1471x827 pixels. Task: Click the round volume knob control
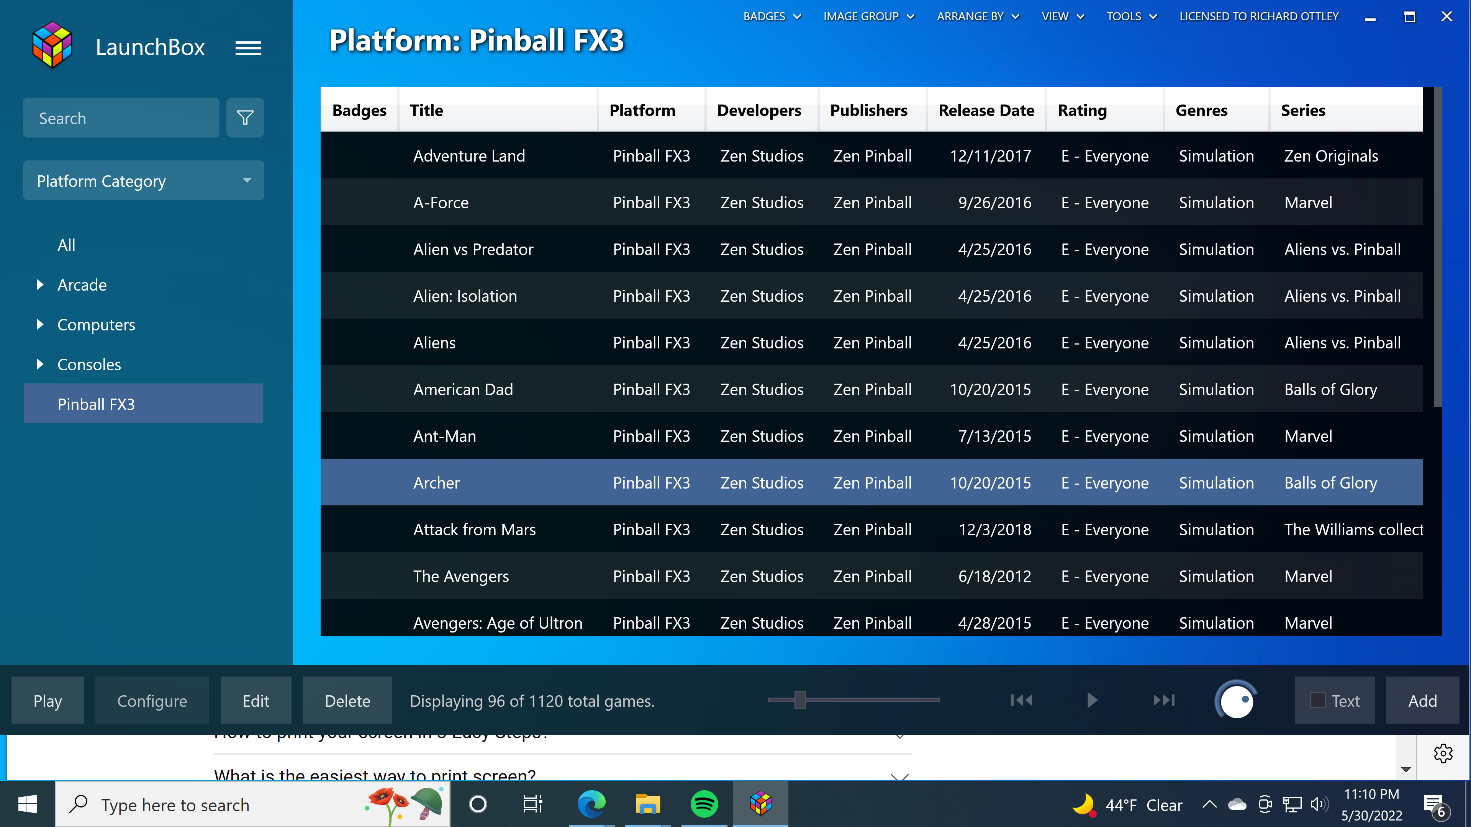click(x=1236, y=700)
